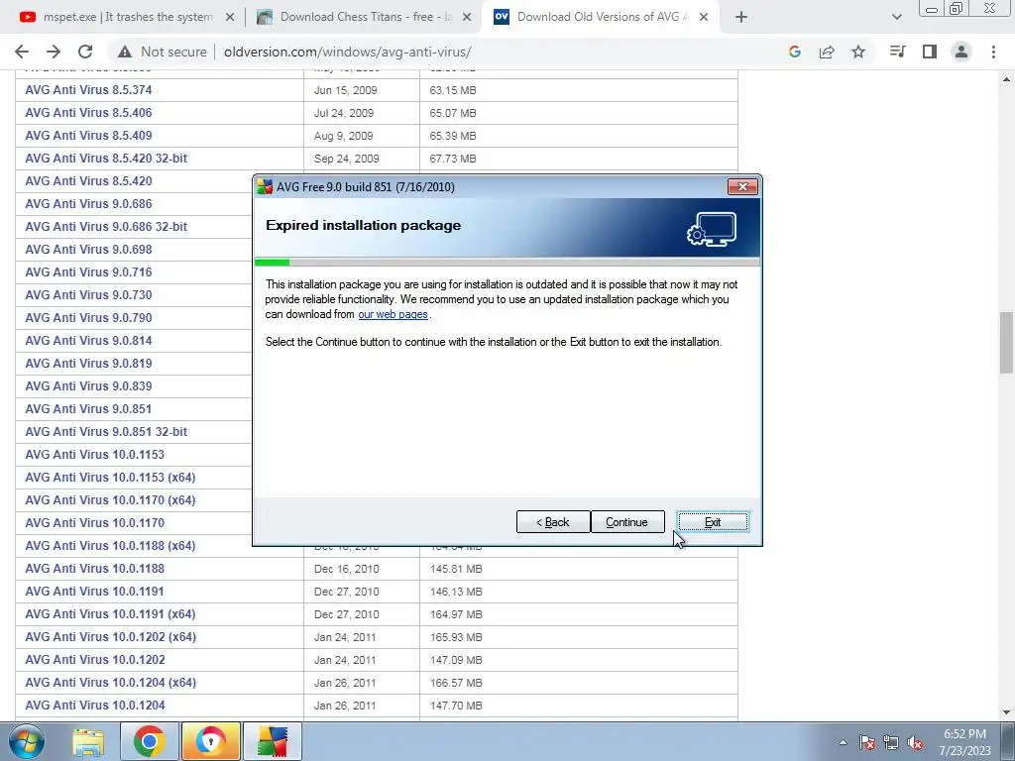Click Continue in the AVG installer

[x=627, y=522]
